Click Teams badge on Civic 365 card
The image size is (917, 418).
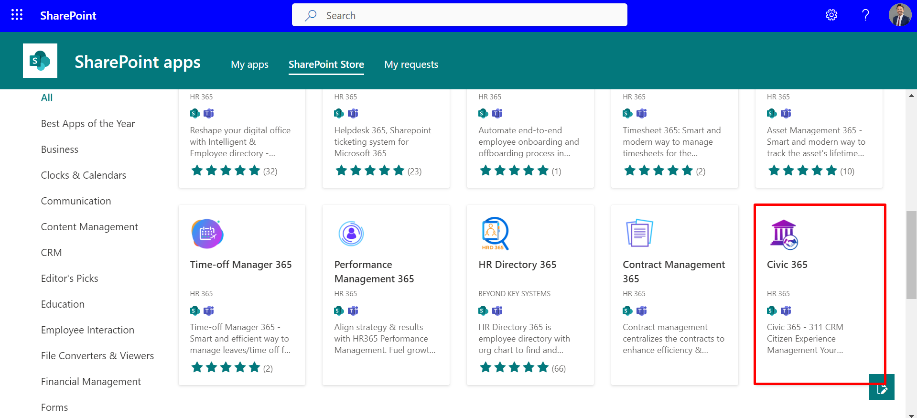coord(786,311)
